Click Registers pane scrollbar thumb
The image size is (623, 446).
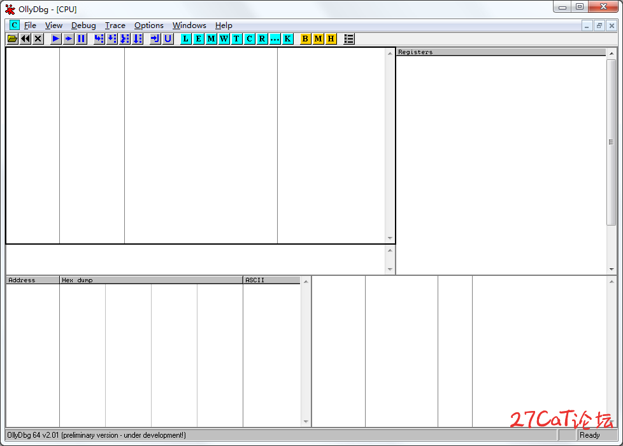click(611, 142)
